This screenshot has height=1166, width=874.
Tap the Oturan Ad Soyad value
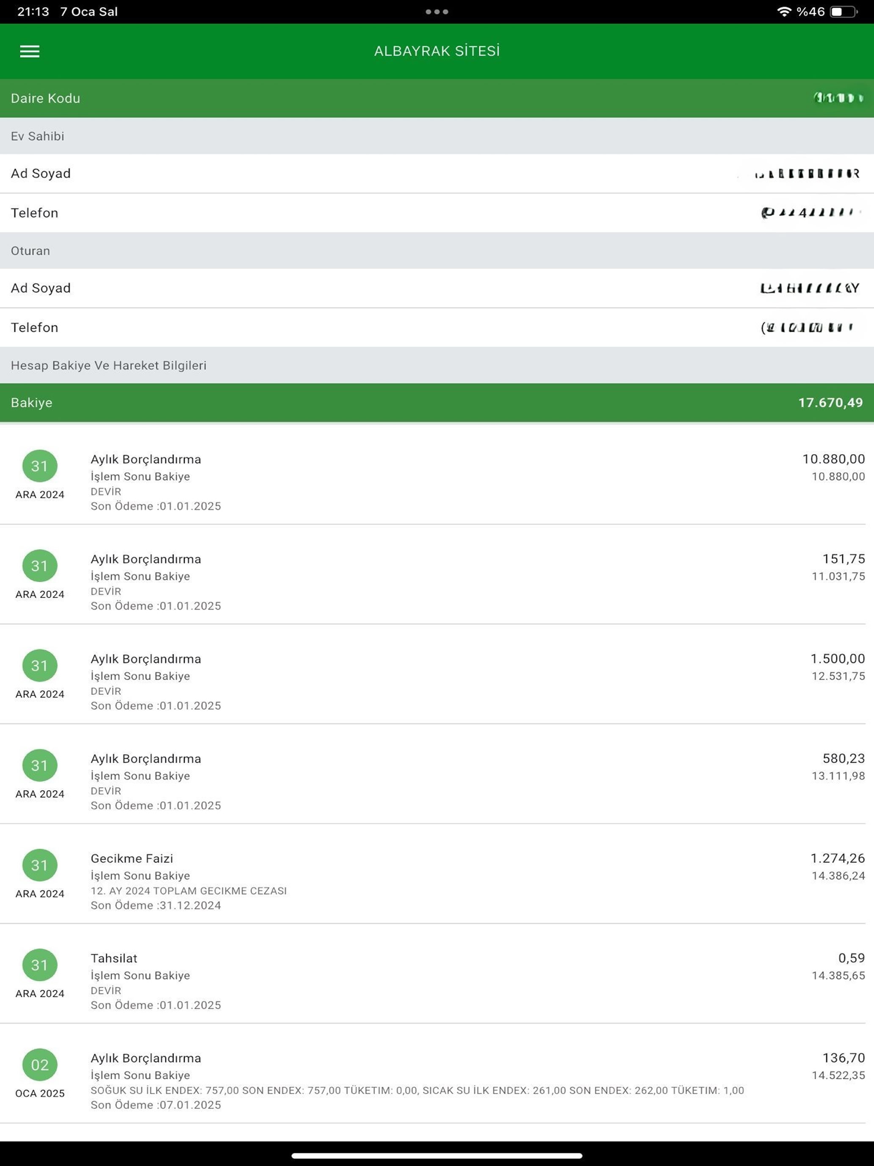[810, 288]
